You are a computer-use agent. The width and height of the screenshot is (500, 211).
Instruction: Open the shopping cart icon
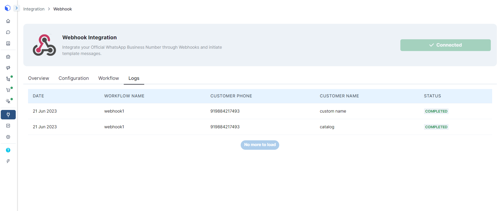pyautogui.click(x=8, y=90)
